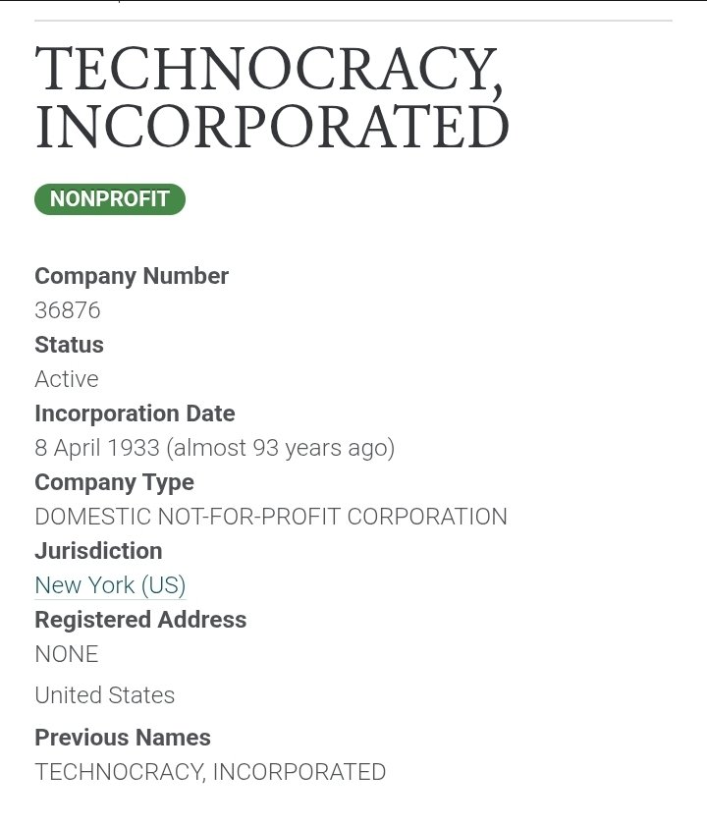The image size is (707, 826).
Task: Click the previous name value under Previous Names
Action: [210, 772]
